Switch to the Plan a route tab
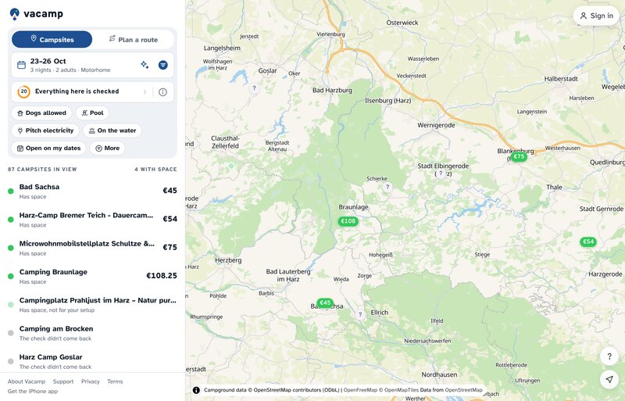Viewport: 625px width, 401px height. (134, 40)
